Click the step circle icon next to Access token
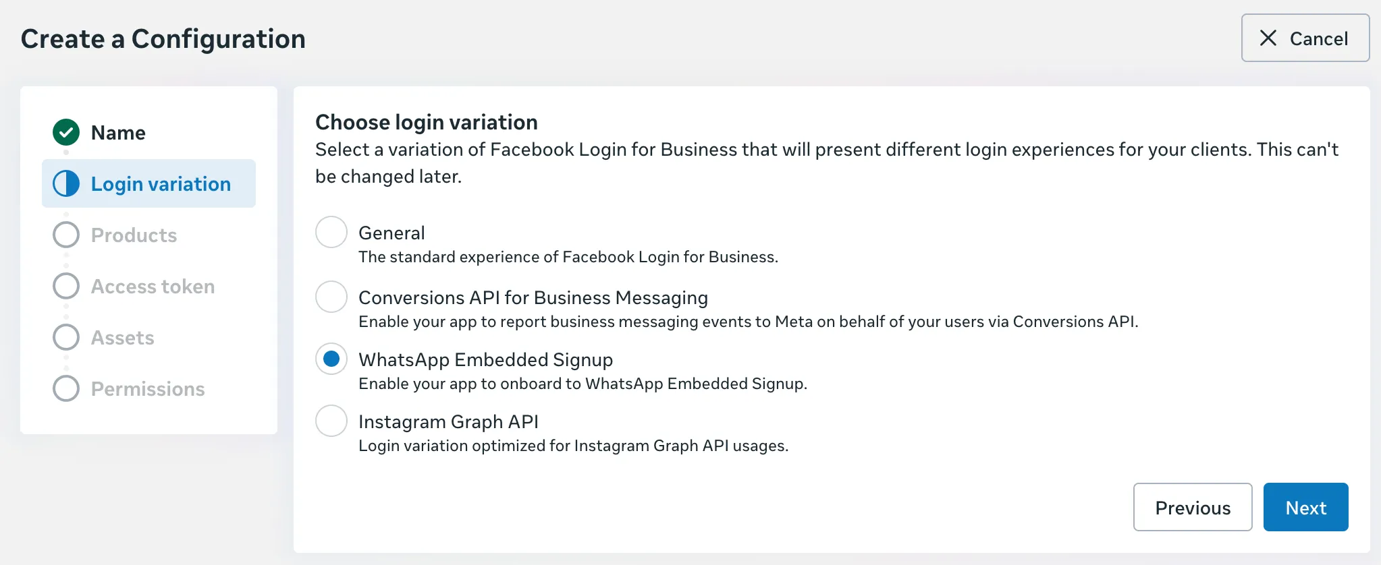The image size is (1381, 565). click(x=66, y=286)
